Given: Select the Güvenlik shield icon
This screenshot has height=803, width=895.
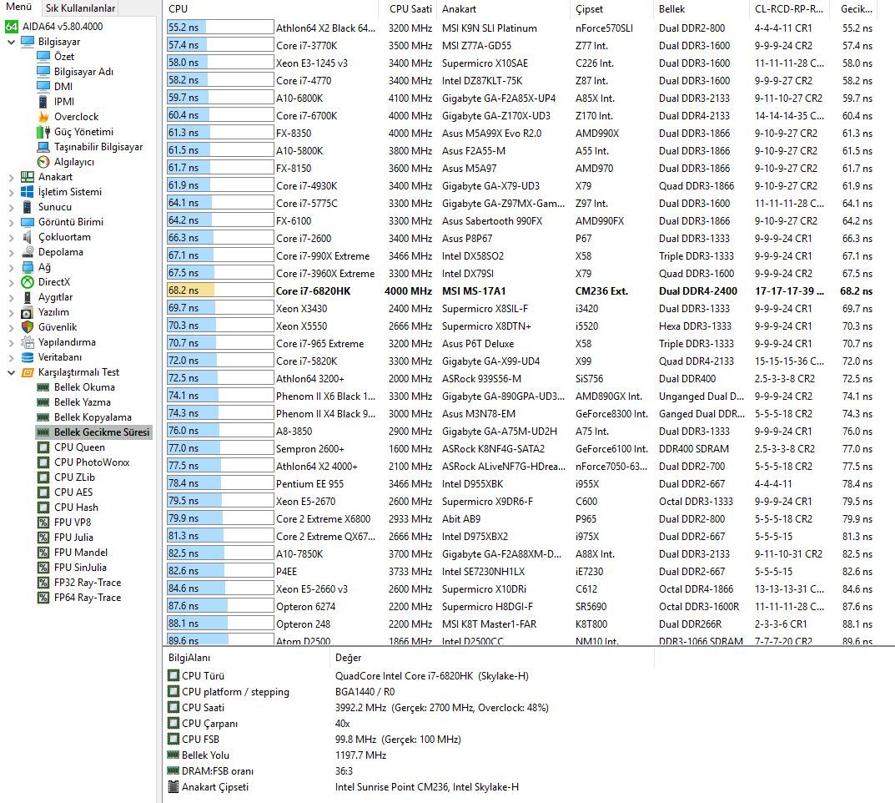Looking at the screenshot, I should [x=28, y=327].
